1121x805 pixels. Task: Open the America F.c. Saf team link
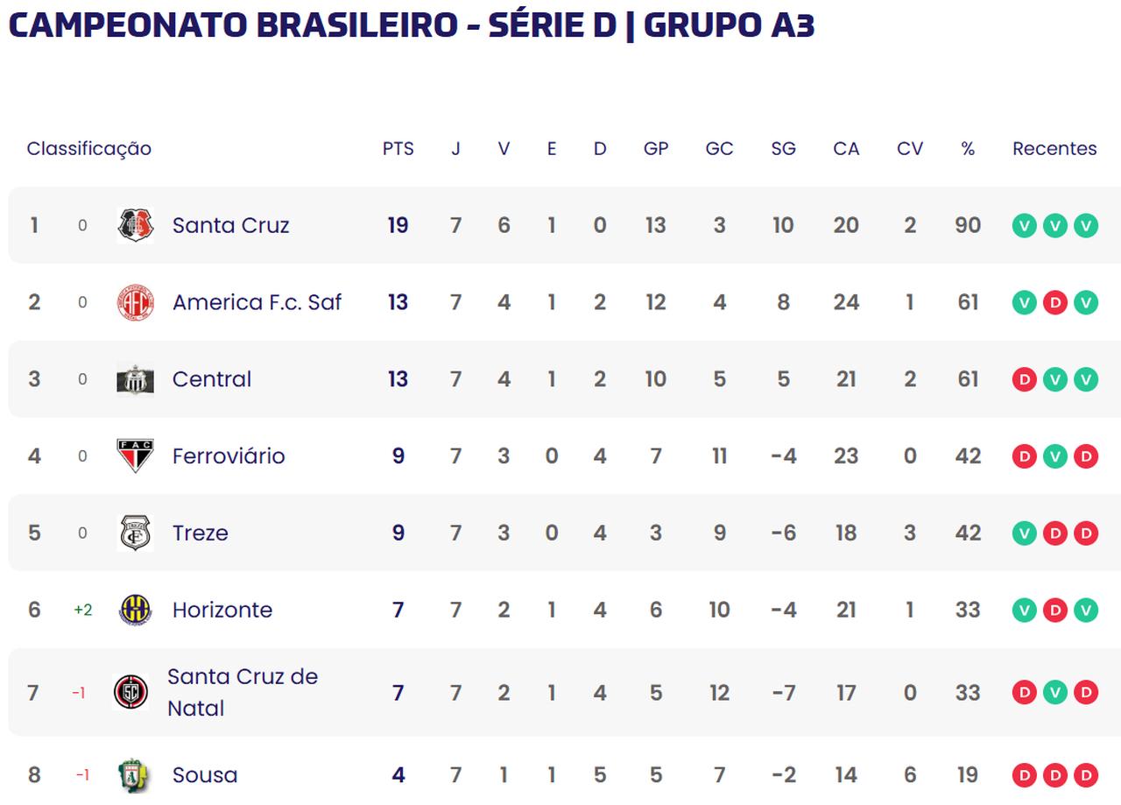[257, 302]
